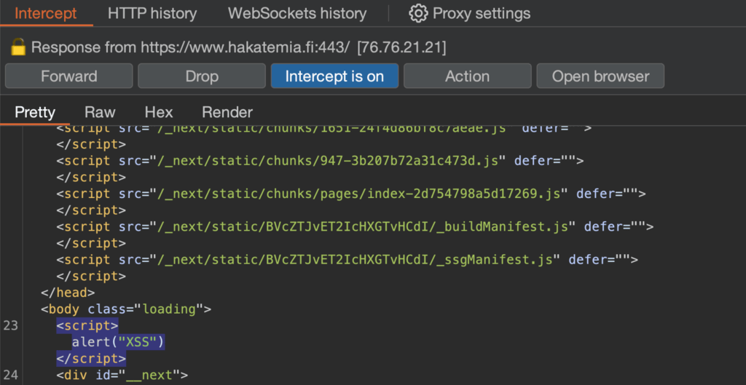Place cursor on div id="__next" line
Image resolution: width=746 pixels, height=385 pixels.
[x=122, y=376]
